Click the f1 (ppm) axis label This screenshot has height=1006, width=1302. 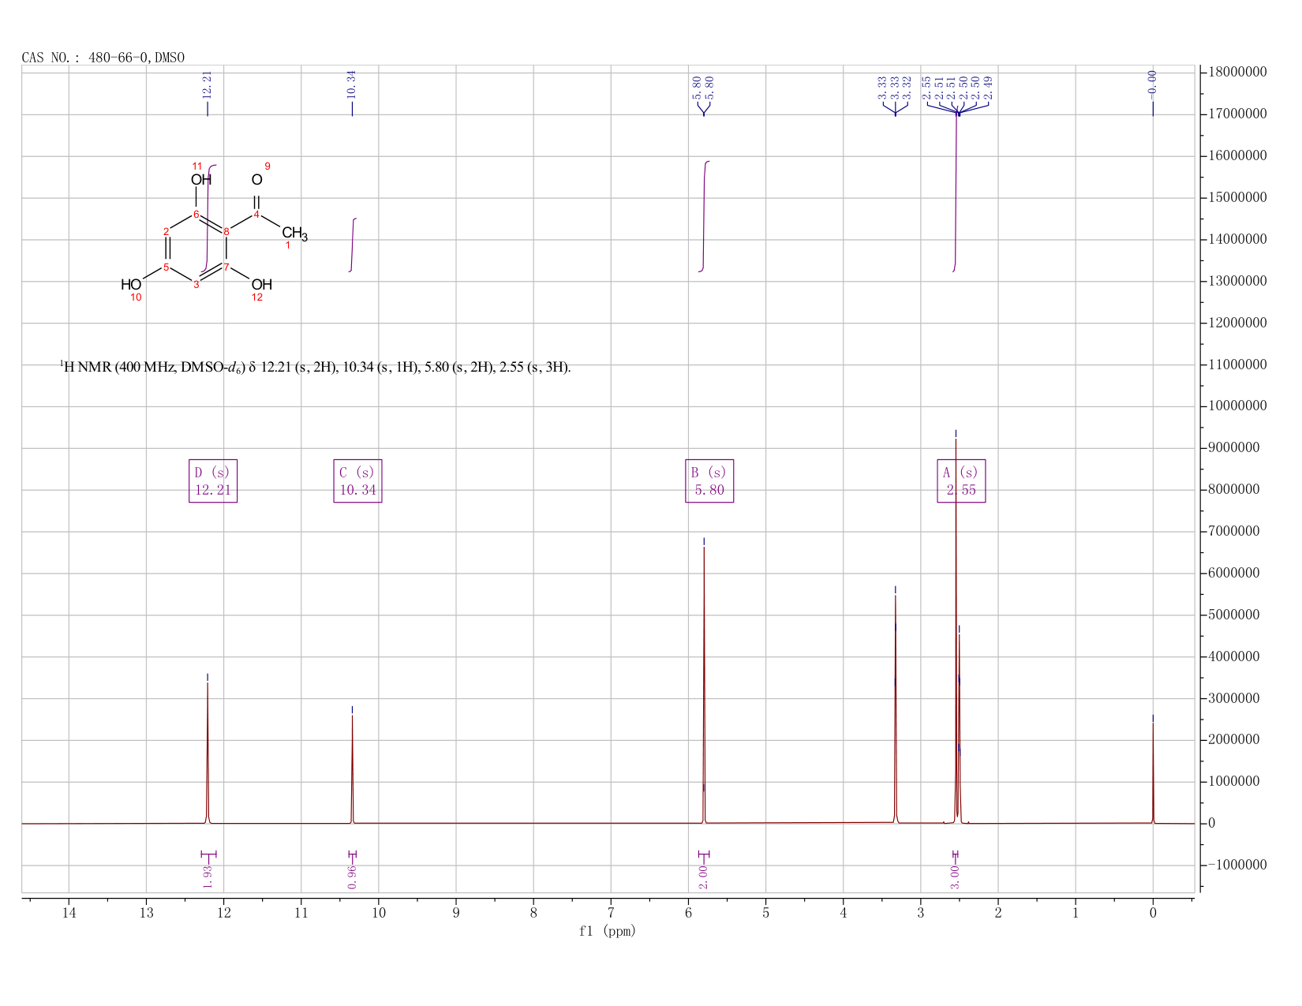coord(608,931)
